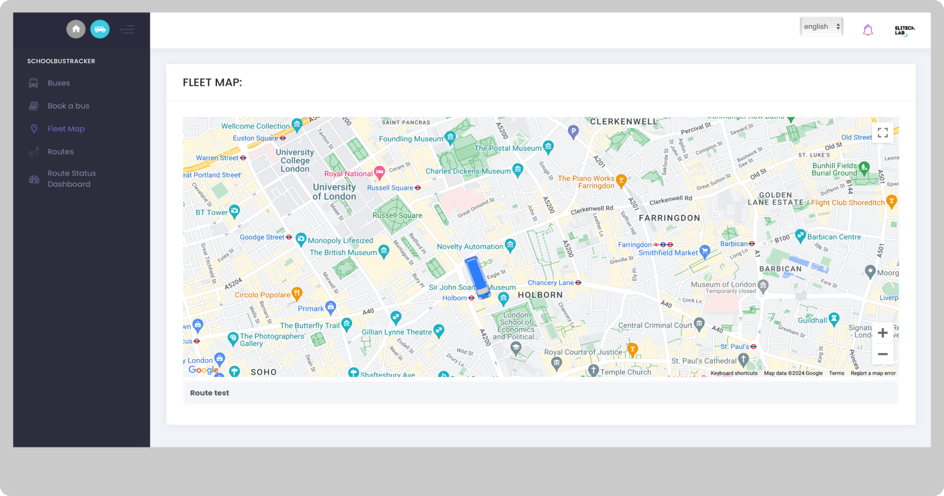The height and width of the screenshot is (496, 944).
Task: Click the Google logo on the map
Action: pyautogui.click(x=203, y=370)
